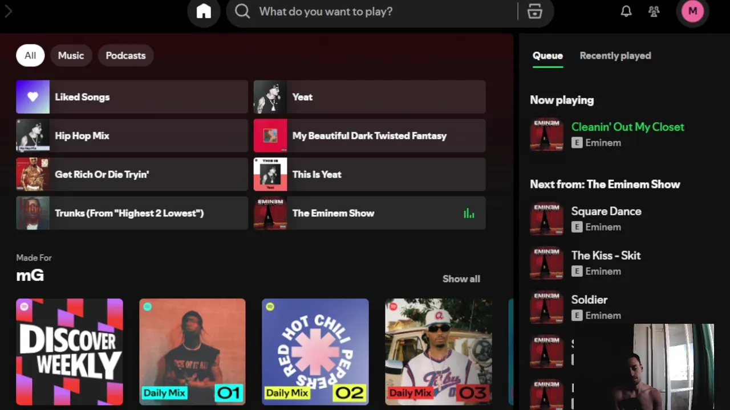The width and height of the screenshot is (730, 410).
Task: Select the Music filter chip
Action: 71,55
